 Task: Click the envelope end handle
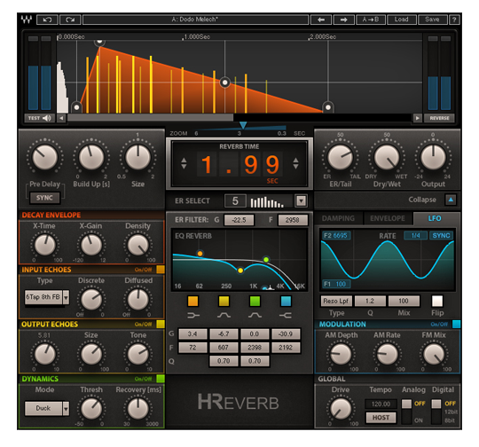click(x=328, y=107)
